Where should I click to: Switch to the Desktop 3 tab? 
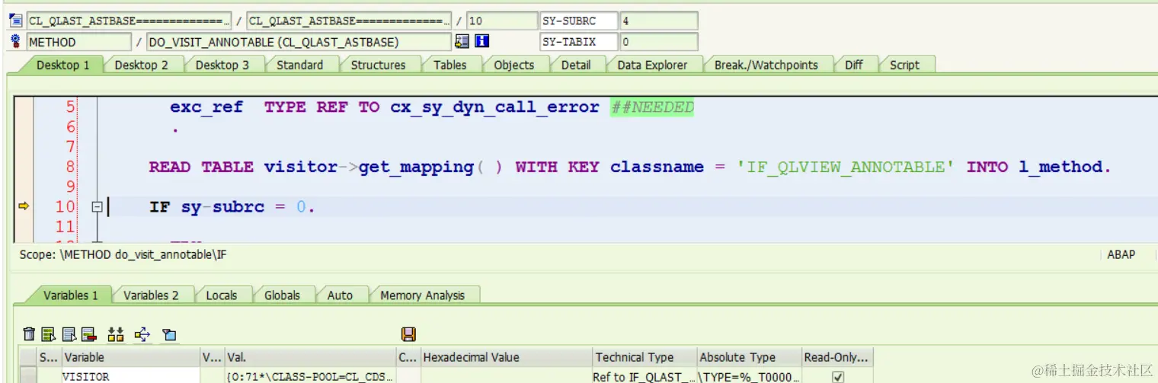pos(222,65)
